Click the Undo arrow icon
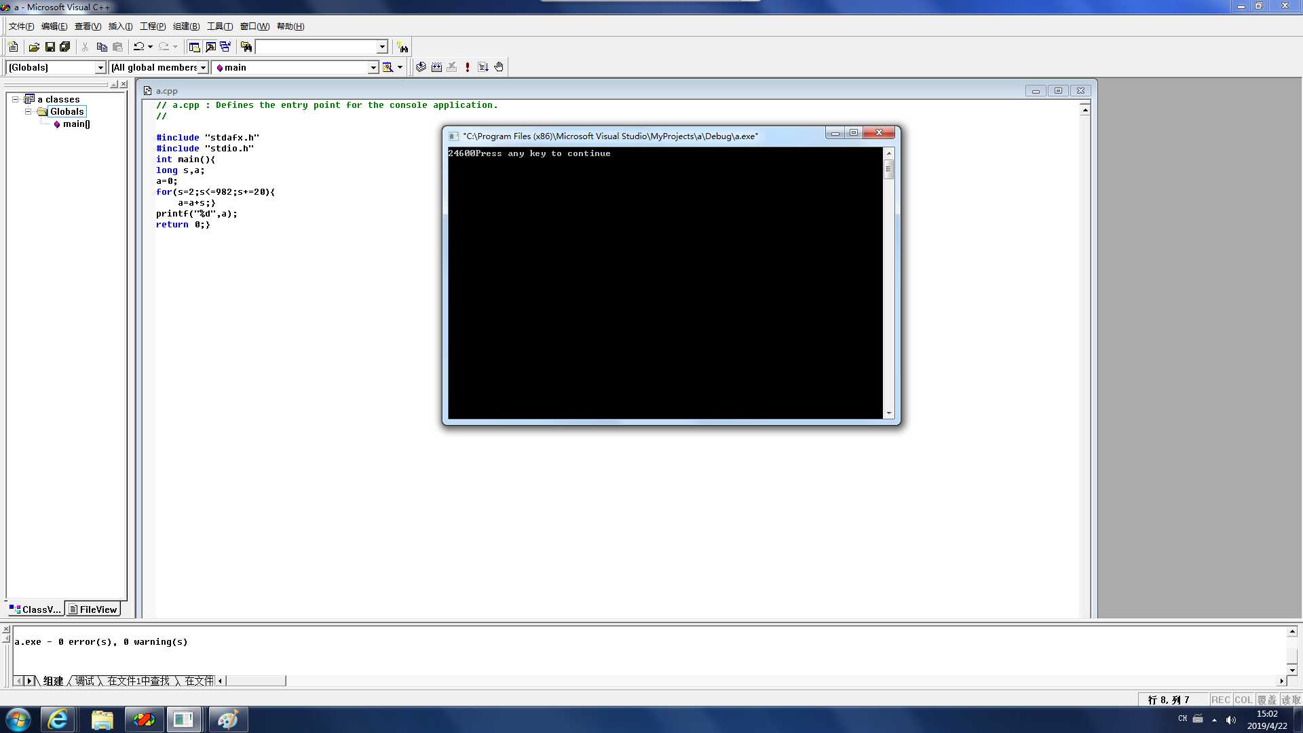The height and width of the screenshot is (733, 1303). tap(138, 47)
